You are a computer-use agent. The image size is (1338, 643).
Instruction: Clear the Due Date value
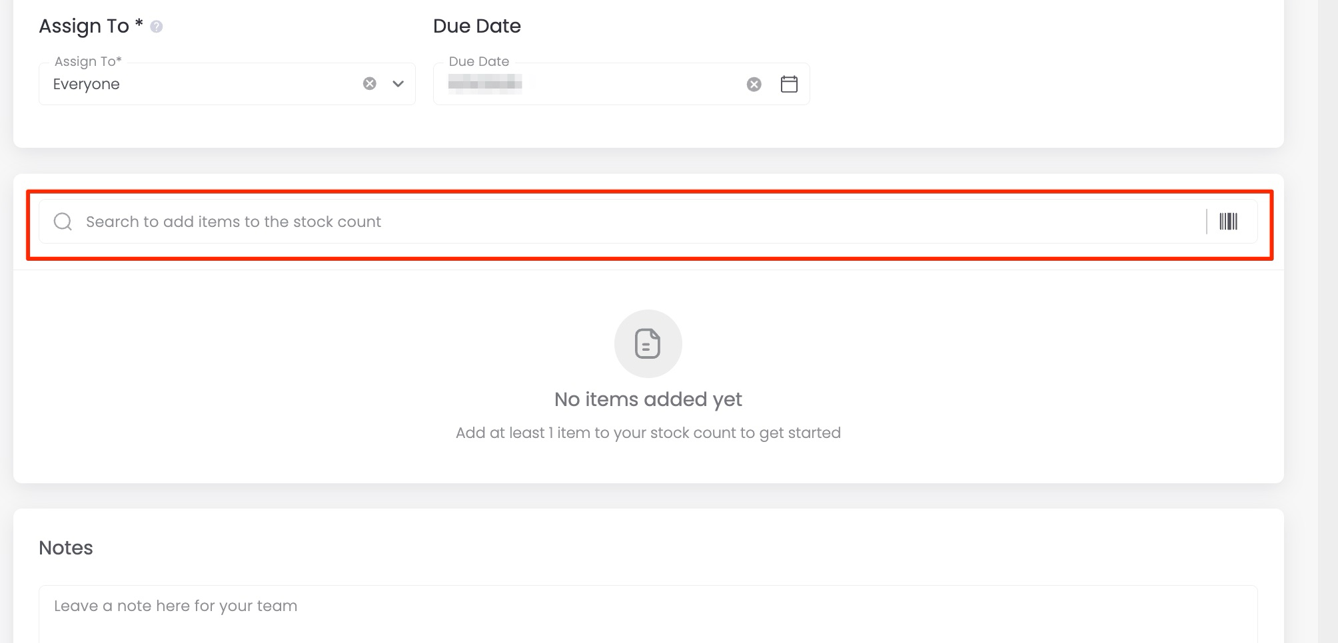click(754, 85)
